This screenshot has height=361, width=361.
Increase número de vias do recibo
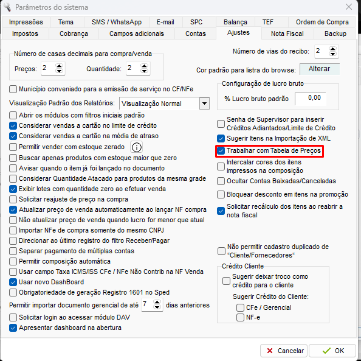pyautogui.click(x=332, y=49)
